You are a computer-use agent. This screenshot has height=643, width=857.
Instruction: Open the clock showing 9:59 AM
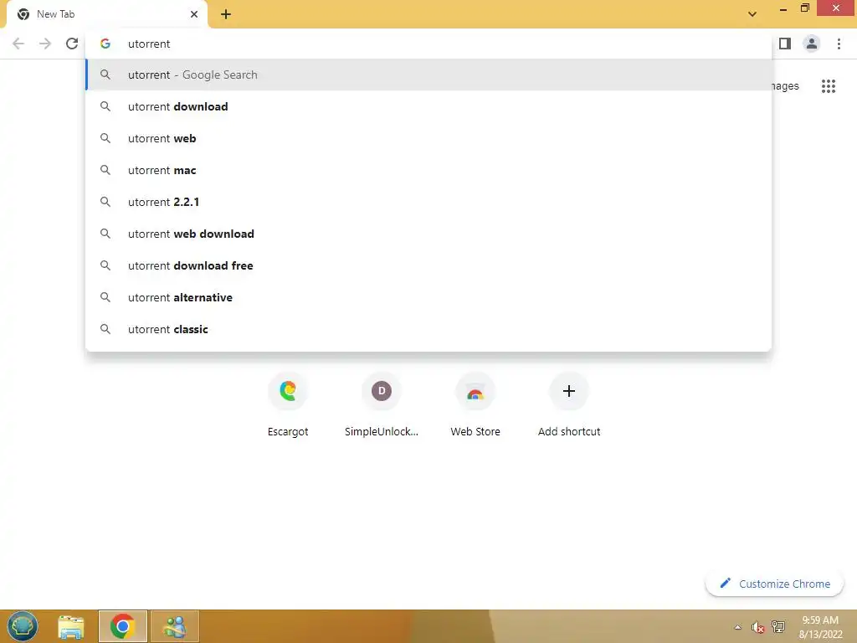820,627
